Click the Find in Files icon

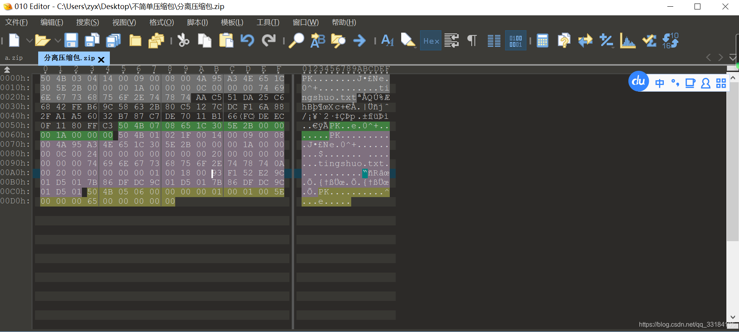[x=338, y=41]
